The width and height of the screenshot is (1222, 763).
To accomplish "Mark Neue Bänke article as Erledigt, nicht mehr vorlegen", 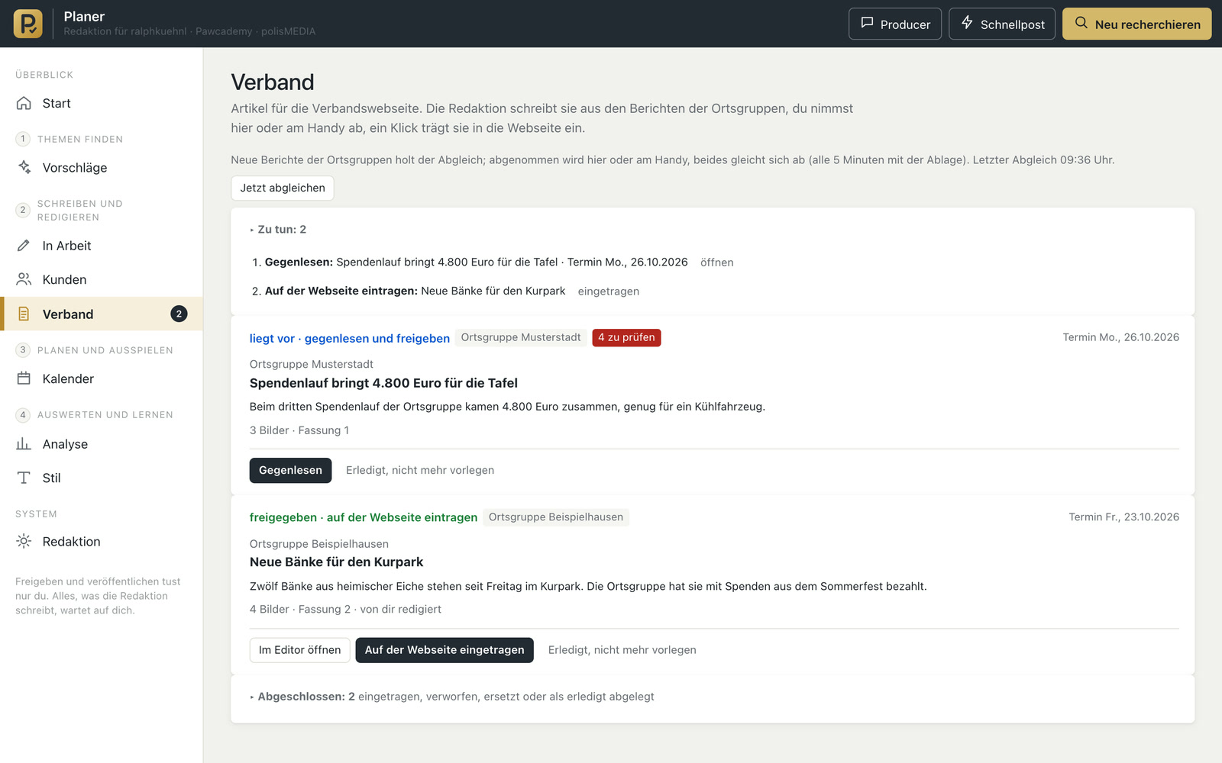I will (622, 650).
